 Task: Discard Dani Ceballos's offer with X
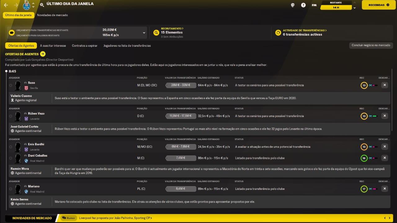click(385, 158)
